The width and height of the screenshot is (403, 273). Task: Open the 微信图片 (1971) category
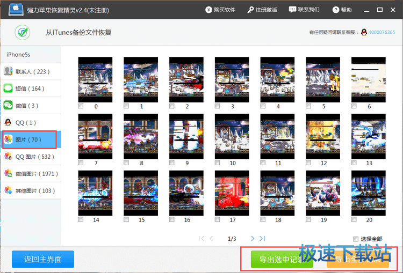point(31,174)
